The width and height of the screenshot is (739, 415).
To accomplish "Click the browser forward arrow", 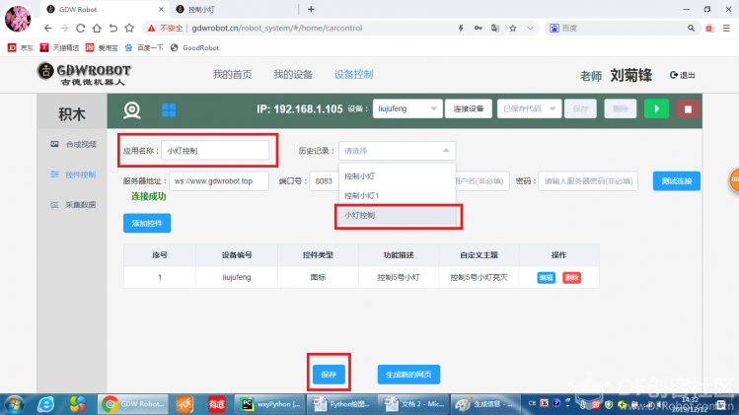I will point(64,29).
